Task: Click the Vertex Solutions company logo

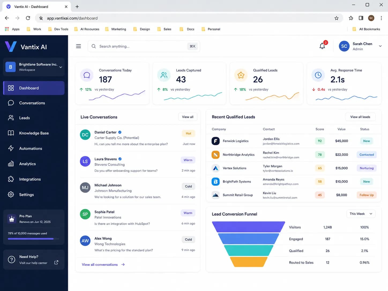Action: [215, 168]
